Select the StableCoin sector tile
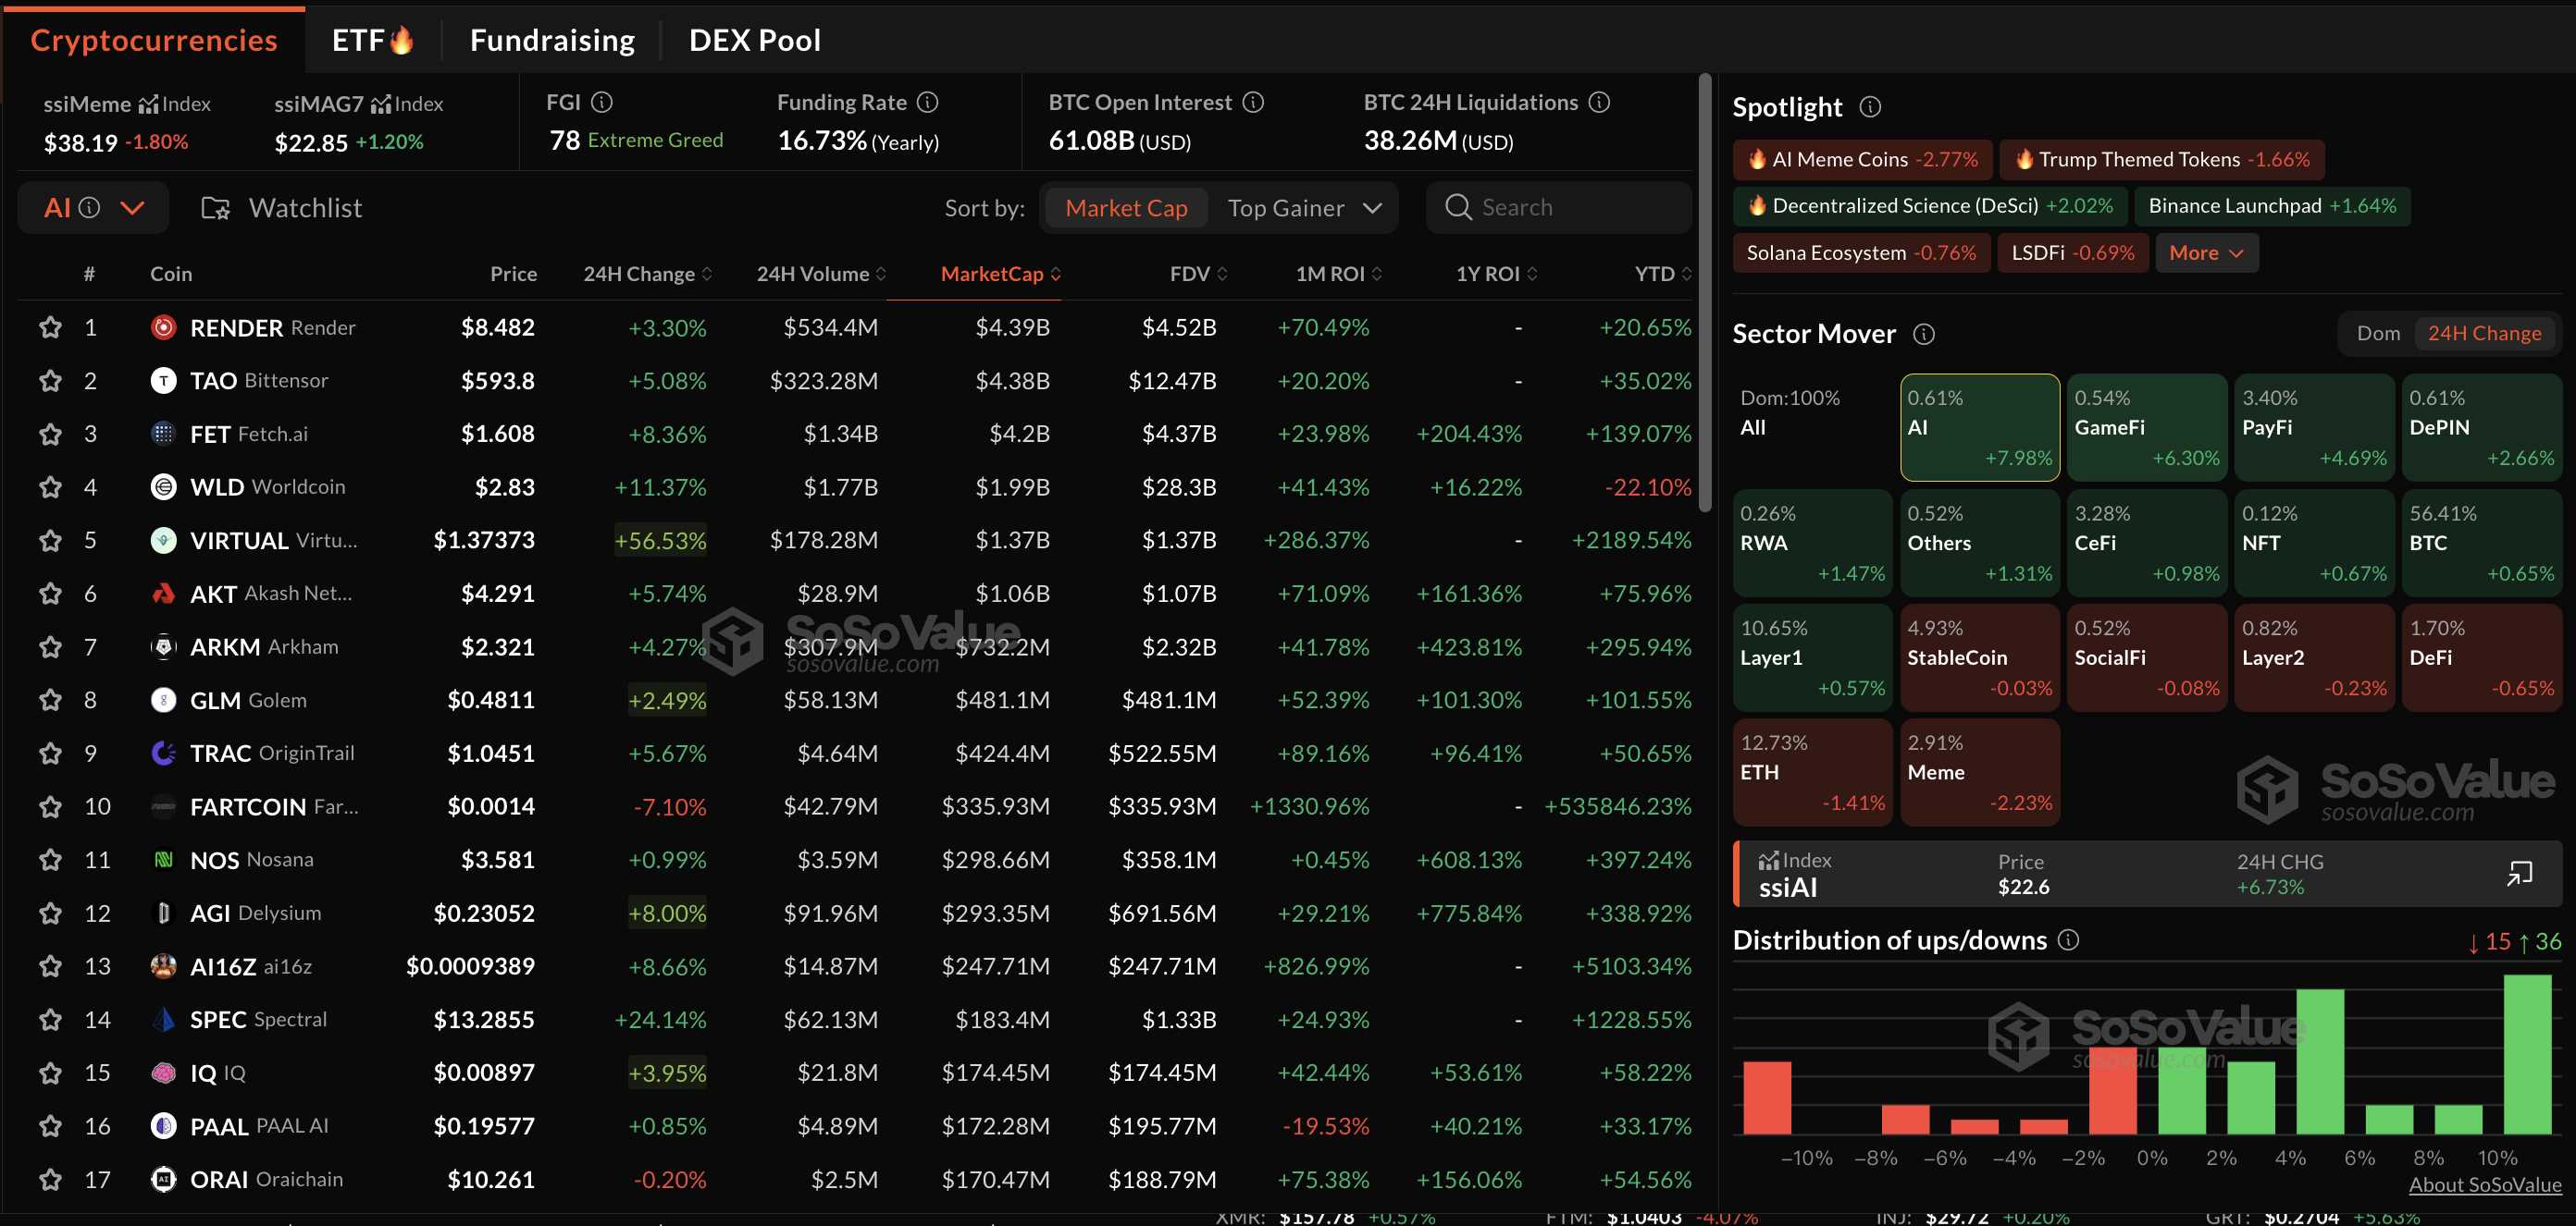 [x=1980, y=657]
